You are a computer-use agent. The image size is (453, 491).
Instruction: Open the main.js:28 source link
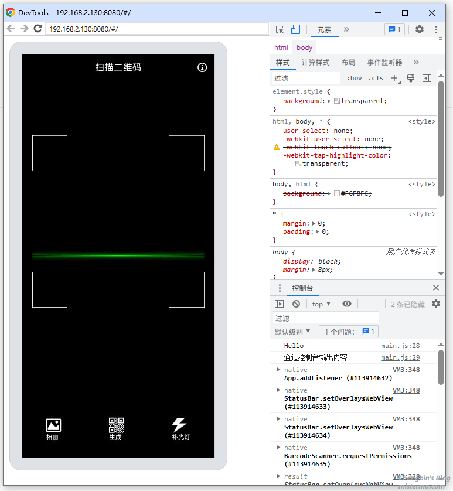400,346
